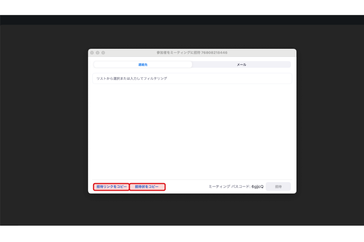Click the meeting ID 76808218446 in the title

pyautogui.click(x=215, y=53)
